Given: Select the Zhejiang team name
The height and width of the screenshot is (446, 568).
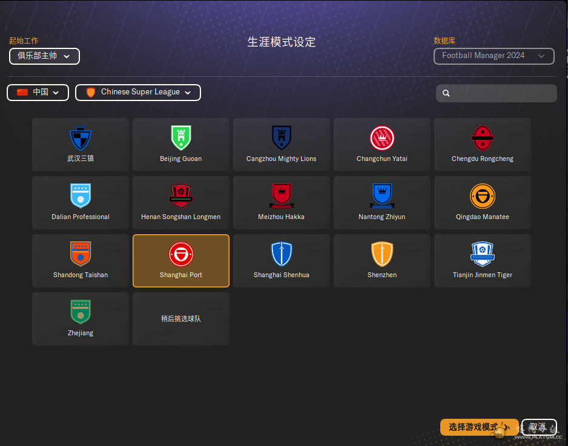Looking at the screenshot, I should (x=81, y=333).
